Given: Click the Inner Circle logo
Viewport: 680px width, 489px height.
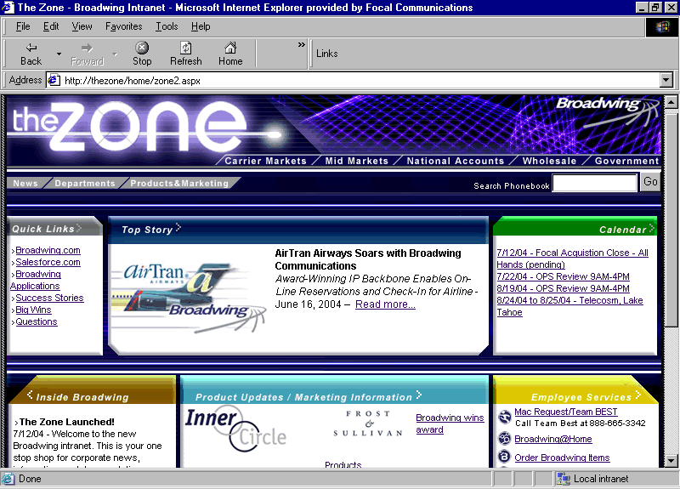Looking at the screenshot, I should click(235, 429).
